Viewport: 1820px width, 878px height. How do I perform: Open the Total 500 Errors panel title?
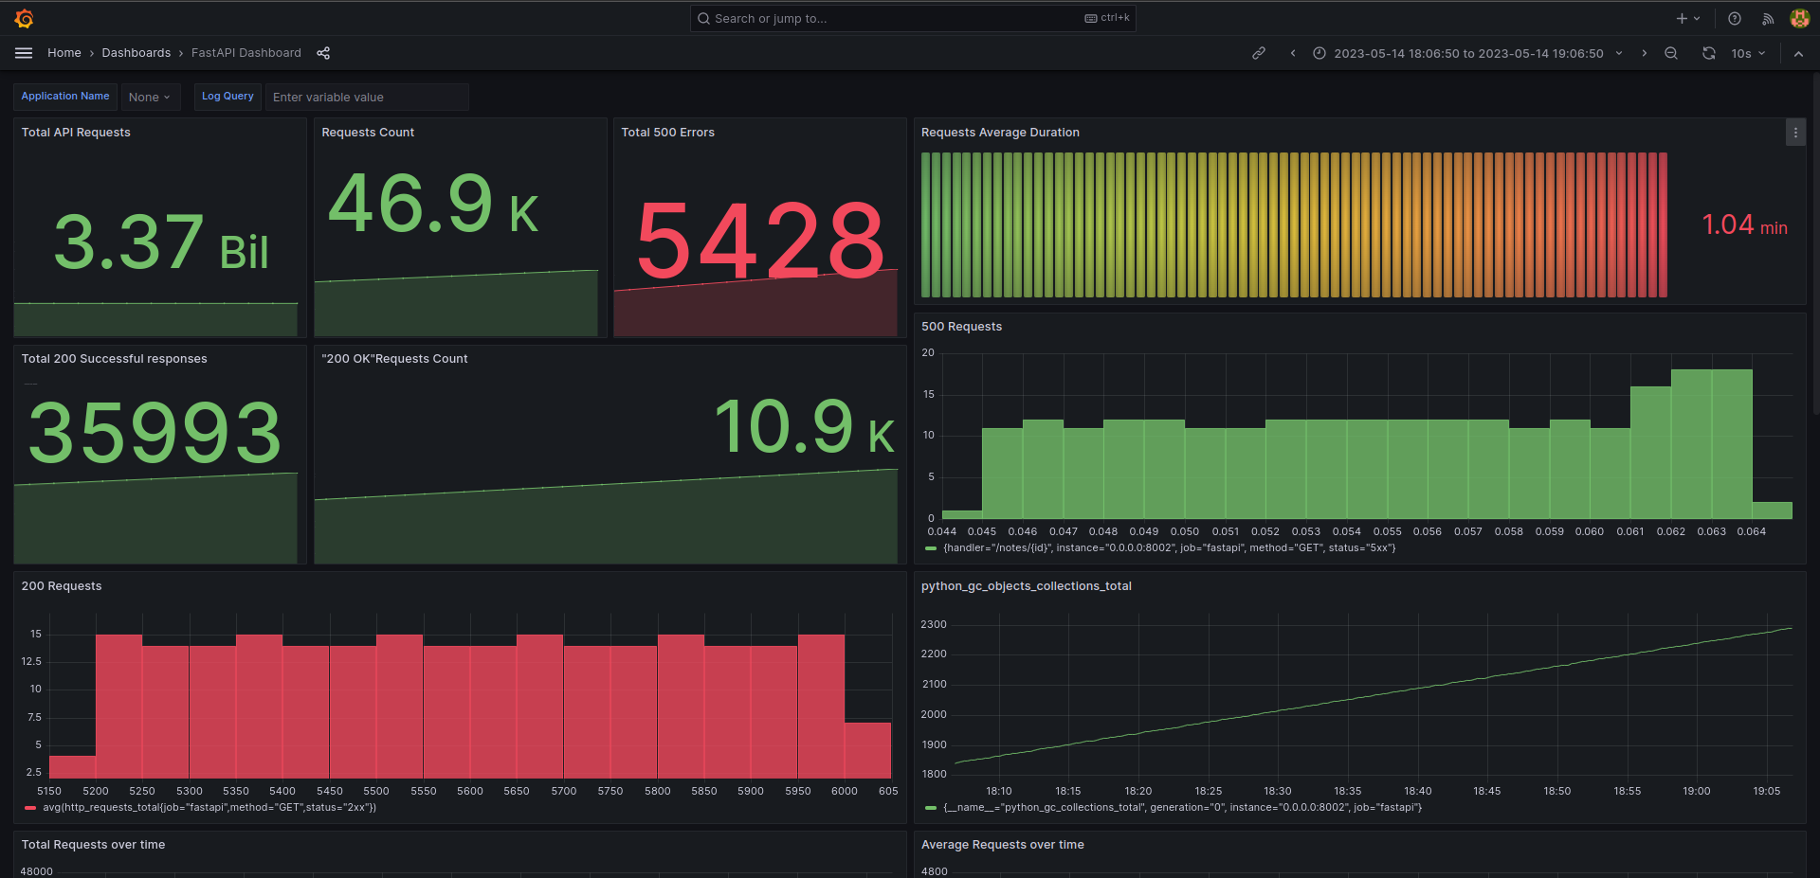(x=668, y=133)
